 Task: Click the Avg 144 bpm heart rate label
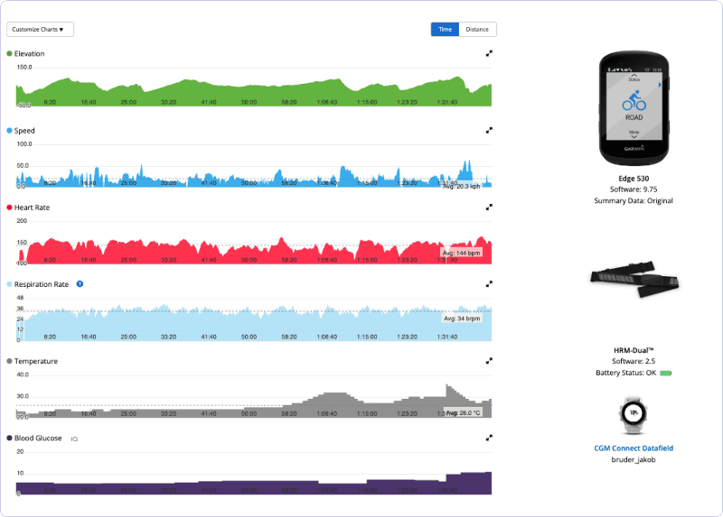[x=461, y=253]
